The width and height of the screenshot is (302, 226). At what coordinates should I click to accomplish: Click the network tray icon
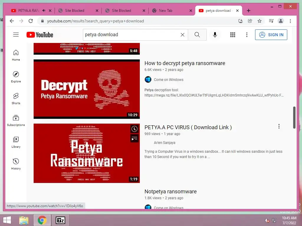(x=274, y=220)
